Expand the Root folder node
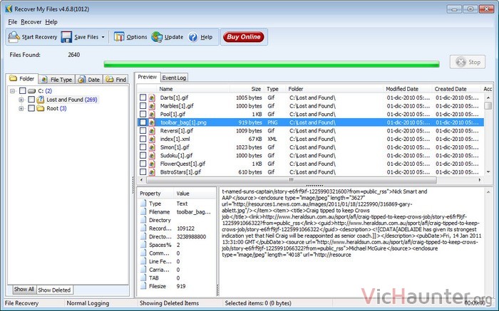This screenshot has height=311, width=499. (21, 109)
